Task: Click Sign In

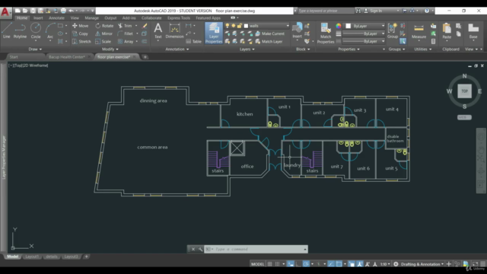Action: coord(376,11)
